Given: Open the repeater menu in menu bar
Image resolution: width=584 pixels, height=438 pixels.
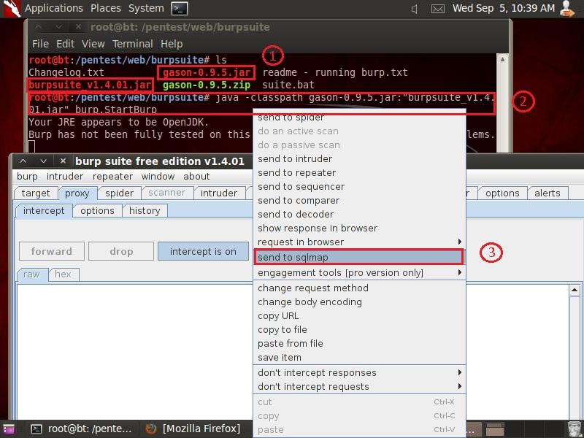Looking at the screenshot, I should point(112,177).
